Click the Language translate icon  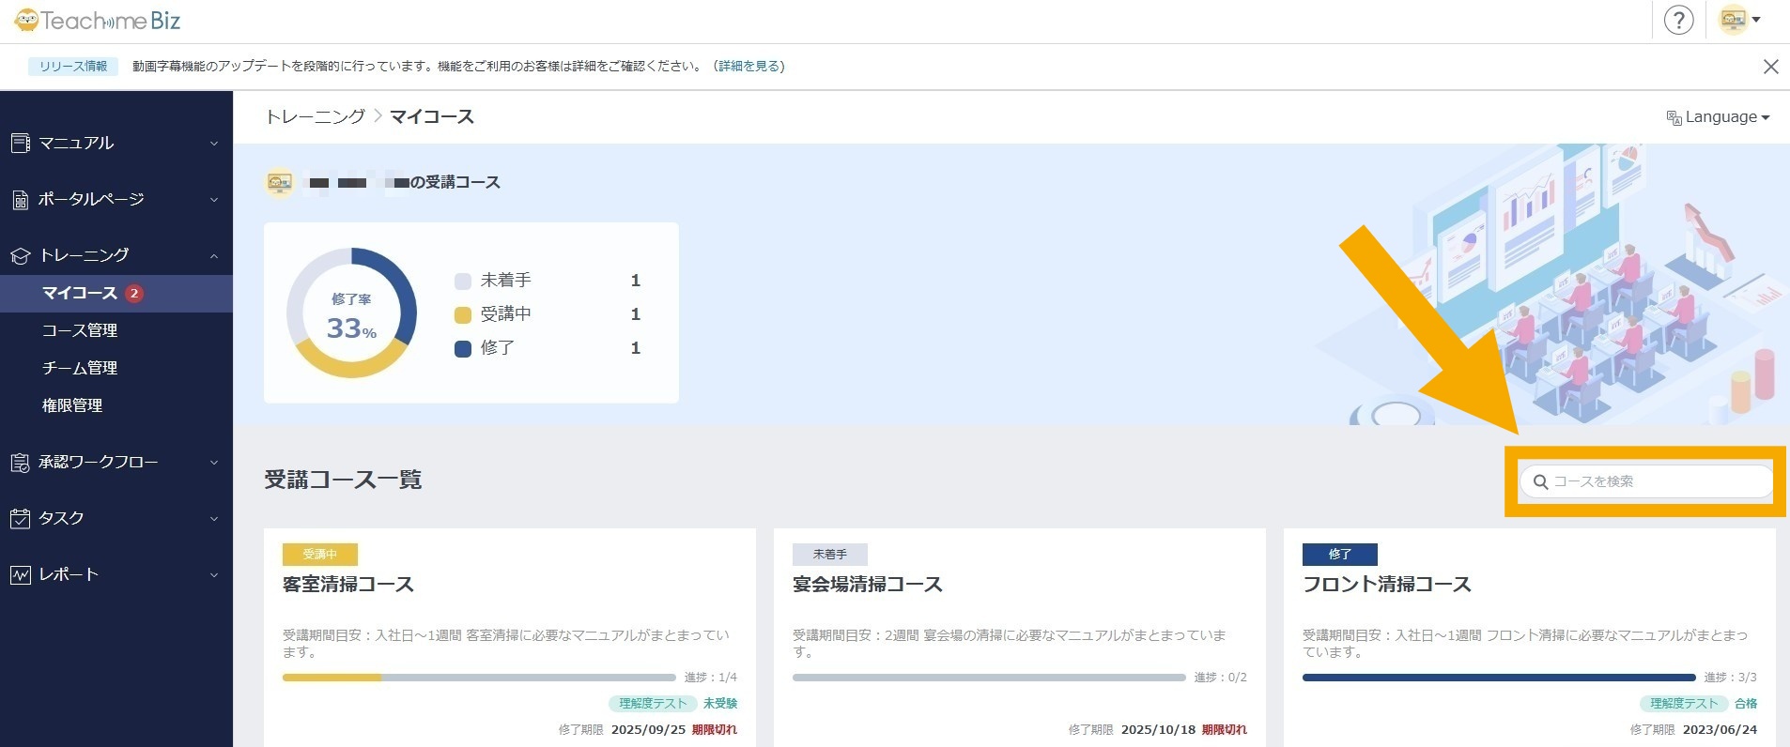(x=1674, y=118)
